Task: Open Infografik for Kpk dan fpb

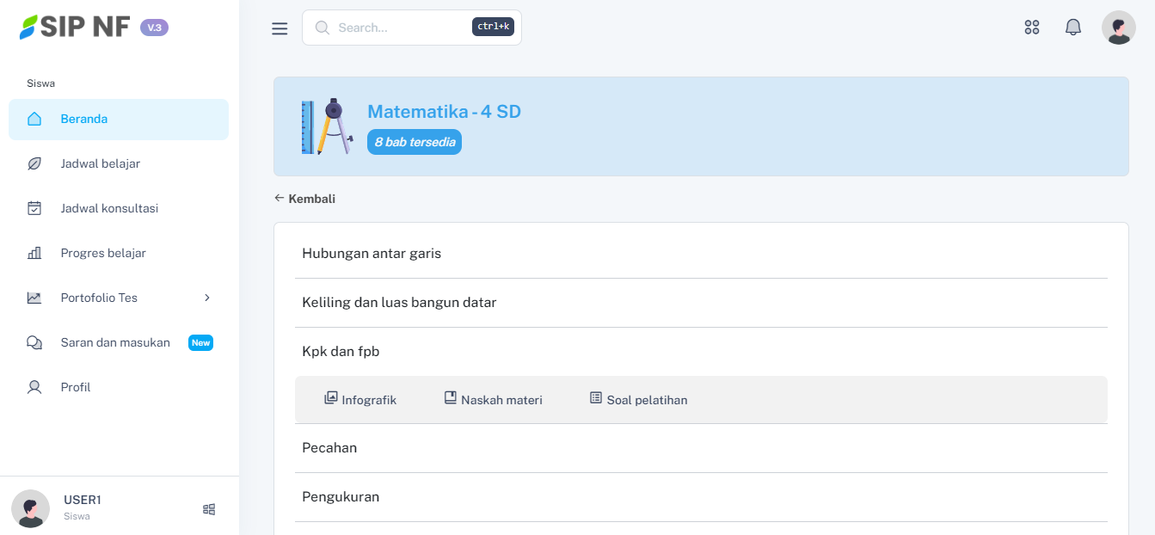Action: click(360, 400)
